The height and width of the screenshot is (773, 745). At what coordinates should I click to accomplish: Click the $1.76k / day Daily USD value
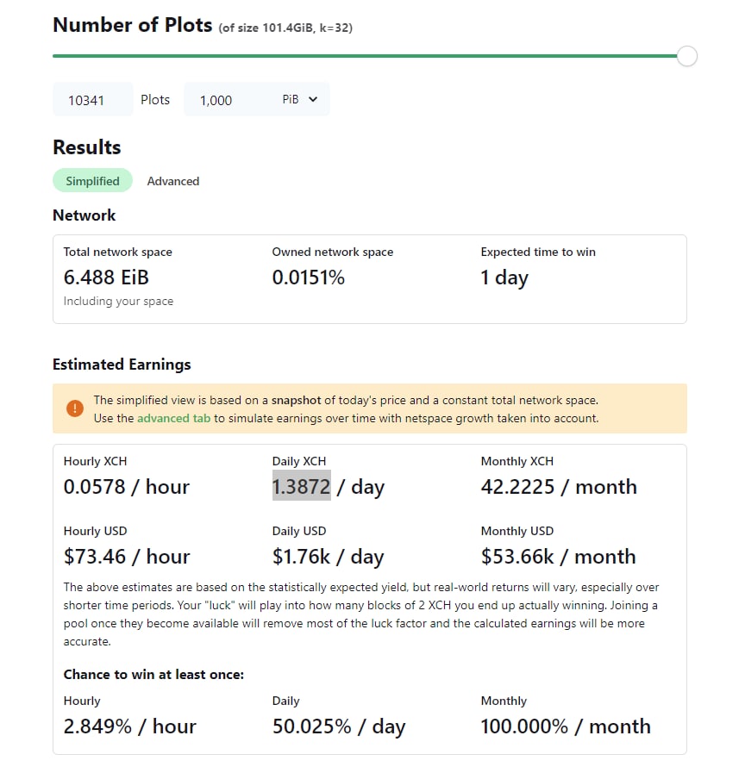(328, 557)
